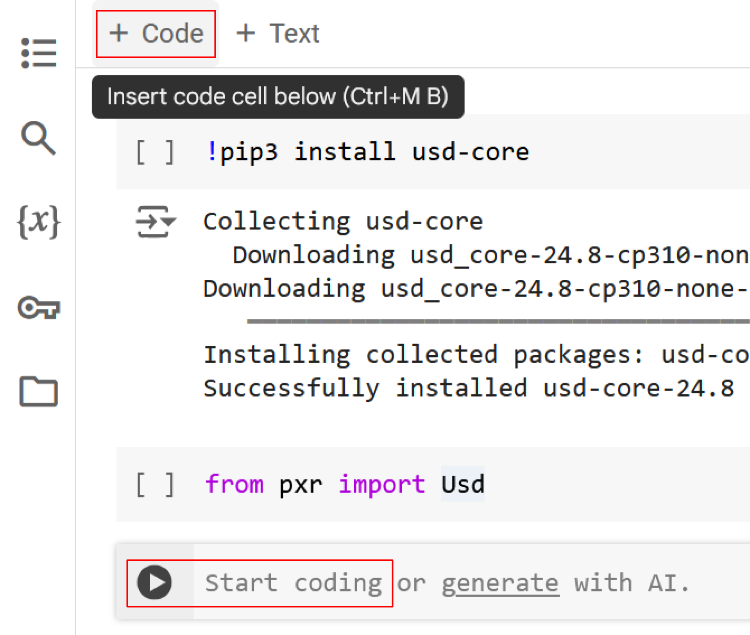Open the table of contents panel
Screen dimensions: 750x635
click(39, 53)
